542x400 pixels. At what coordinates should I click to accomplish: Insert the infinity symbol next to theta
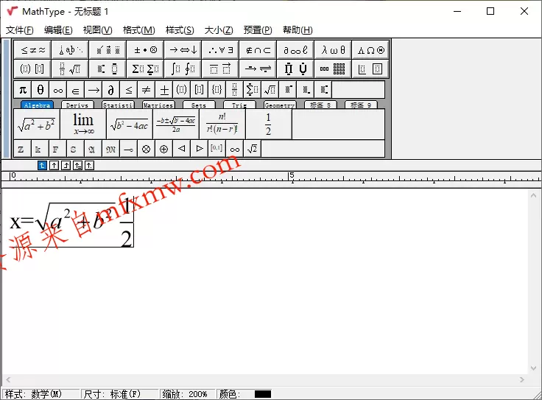[x=58, y=90]
